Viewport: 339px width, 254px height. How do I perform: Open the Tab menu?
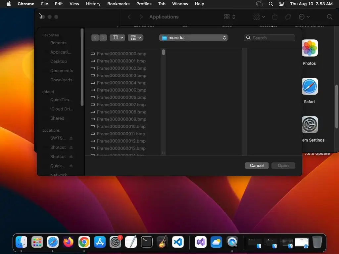click(162, 4)
